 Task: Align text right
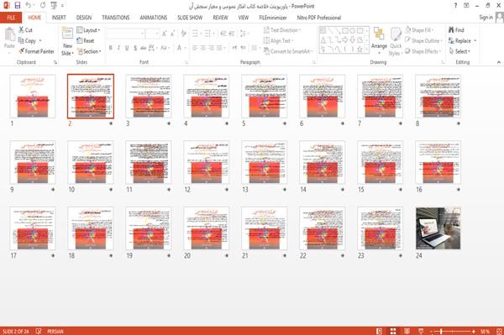(x=211, y=48)
